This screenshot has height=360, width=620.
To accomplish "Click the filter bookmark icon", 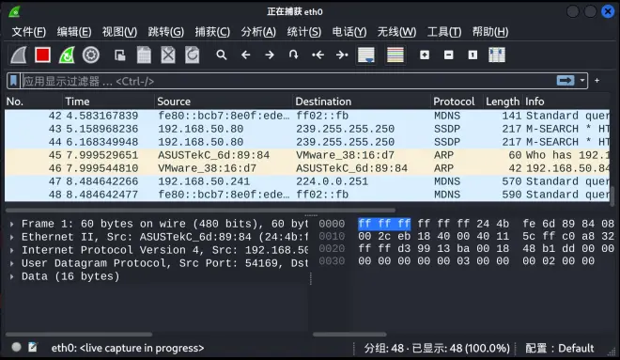I will [x=13, y=81].
